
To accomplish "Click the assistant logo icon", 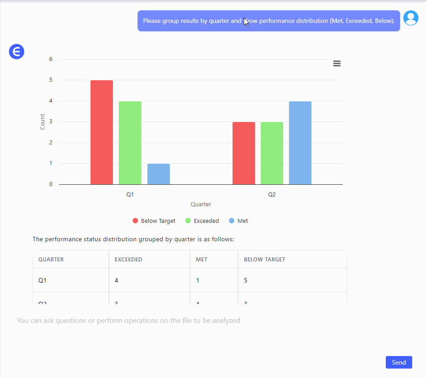I will (17, 52).
